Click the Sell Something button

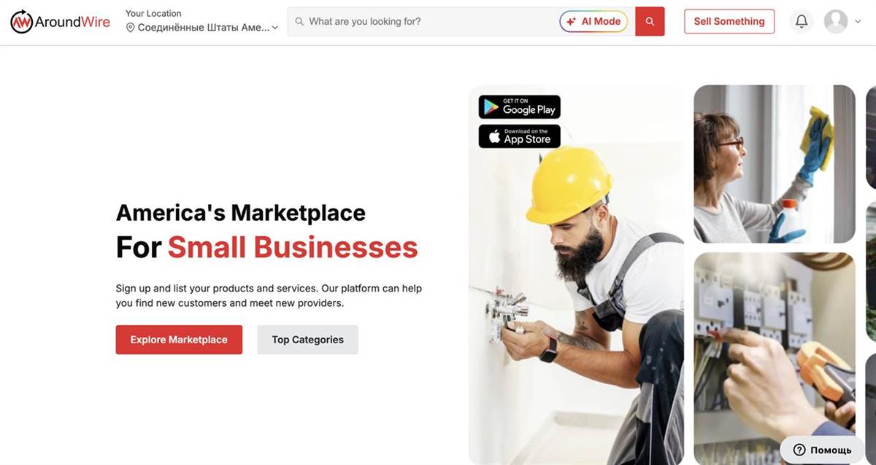729,21
